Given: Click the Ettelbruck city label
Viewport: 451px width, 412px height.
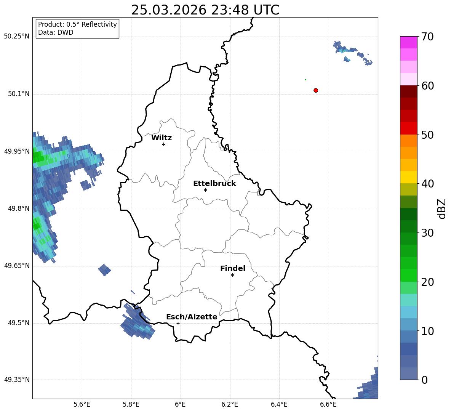Looking at the screenshot, I should [x=214, y=184].
